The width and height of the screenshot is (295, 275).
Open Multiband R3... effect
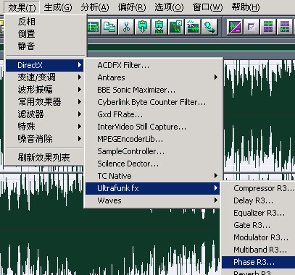[x=258, y=250]
